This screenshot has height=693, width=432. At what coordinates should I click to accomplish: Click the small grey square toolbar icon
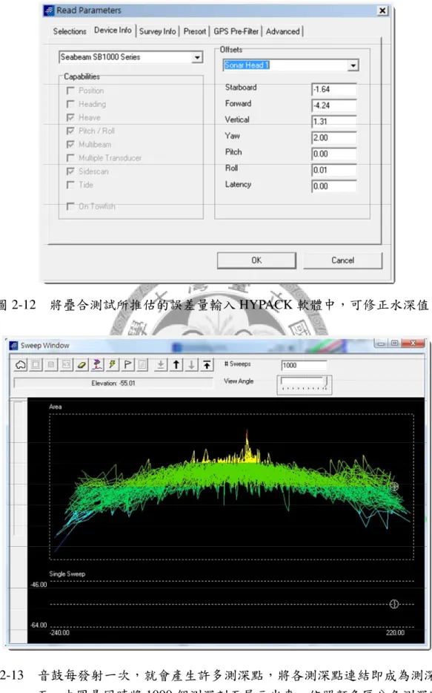[x=51, y=365]
